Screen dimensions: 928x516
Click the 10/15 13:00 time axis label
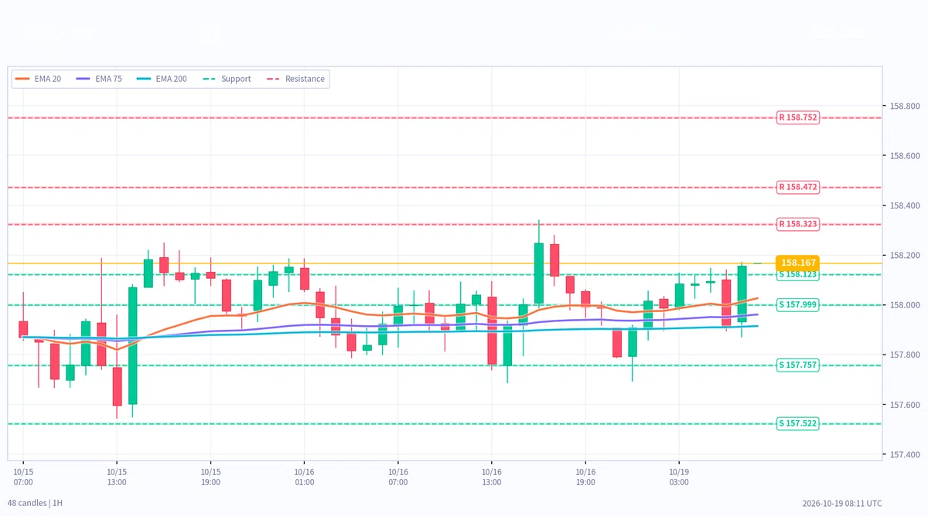click(x=117, y=477)
